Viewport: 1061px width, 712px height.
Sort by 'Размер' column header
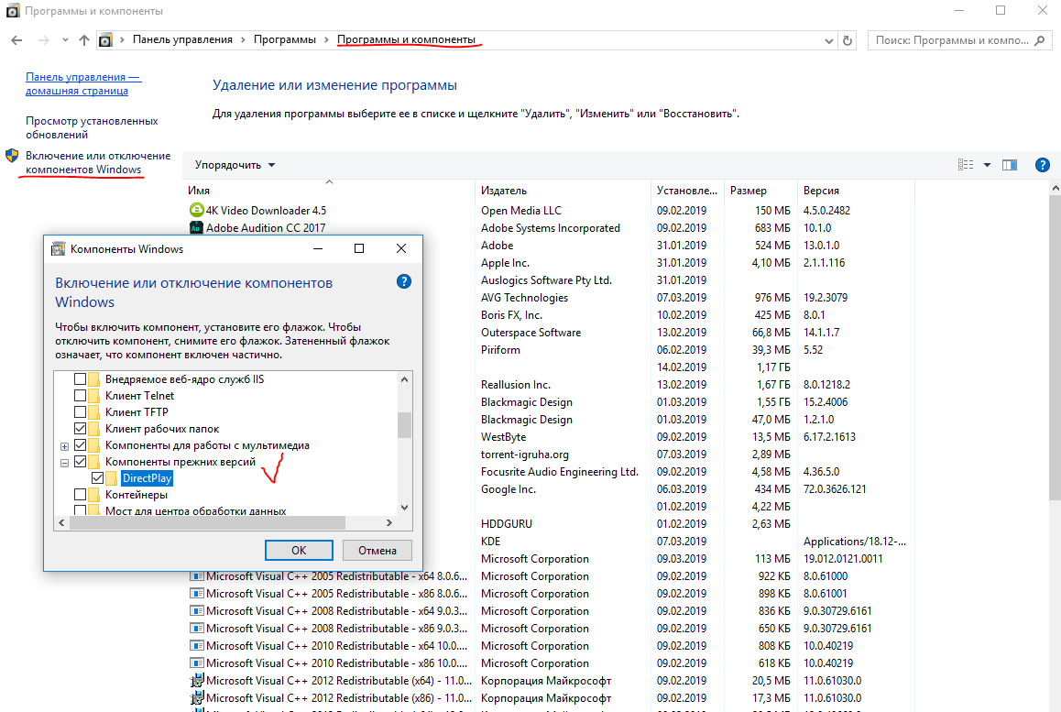pos(760,191)
